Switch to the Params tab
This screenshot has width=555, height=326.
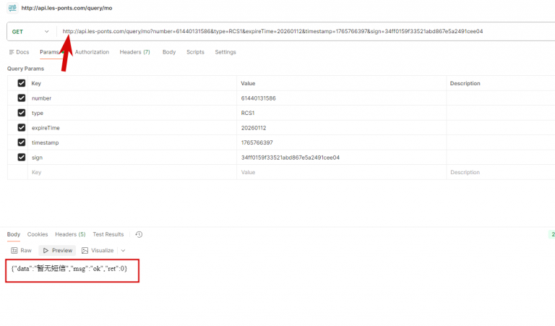[x=49, y=52]
